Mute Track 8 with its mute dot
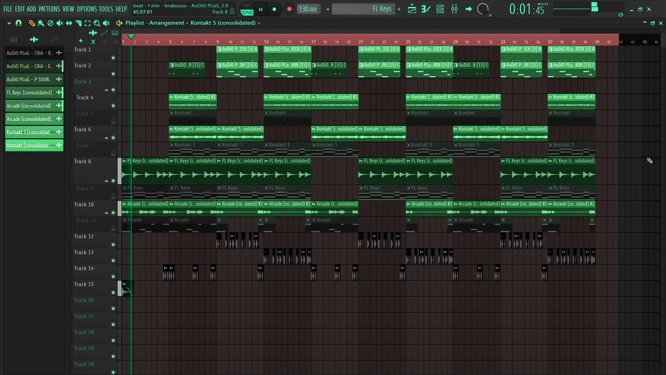This screenshot has width=666, height=375. pyautogui.click(x=113, y=181)
